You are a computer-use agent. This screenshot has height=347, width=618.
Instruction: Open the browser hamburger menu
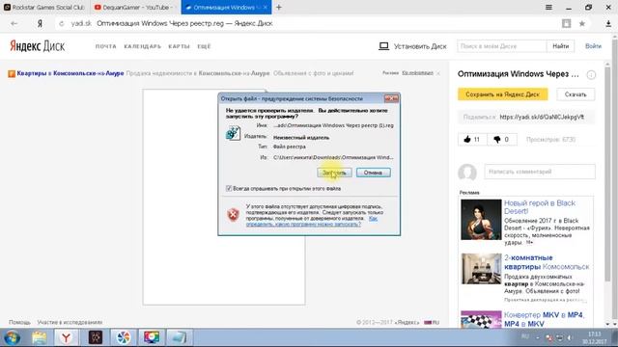[x=548, y=7]
